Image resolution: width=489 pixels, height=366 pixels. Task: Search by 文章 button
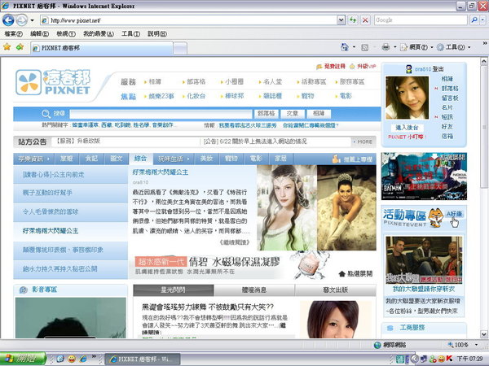(293, 114)
